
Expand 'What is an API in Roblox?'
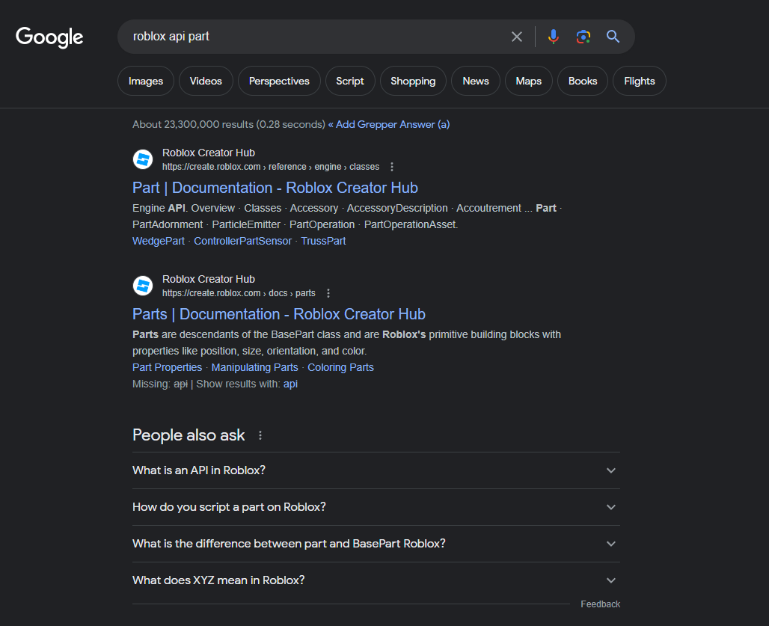coord(610,470)
